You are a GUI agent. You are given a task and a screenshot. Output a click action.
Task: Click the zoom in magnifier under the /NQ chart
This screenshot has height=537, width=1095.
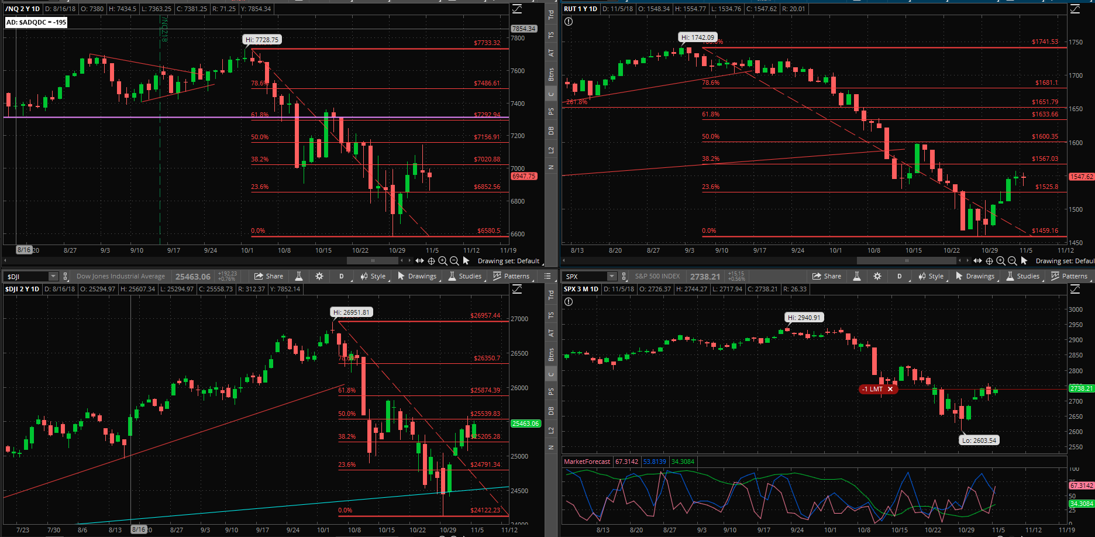tap(443, 261)
